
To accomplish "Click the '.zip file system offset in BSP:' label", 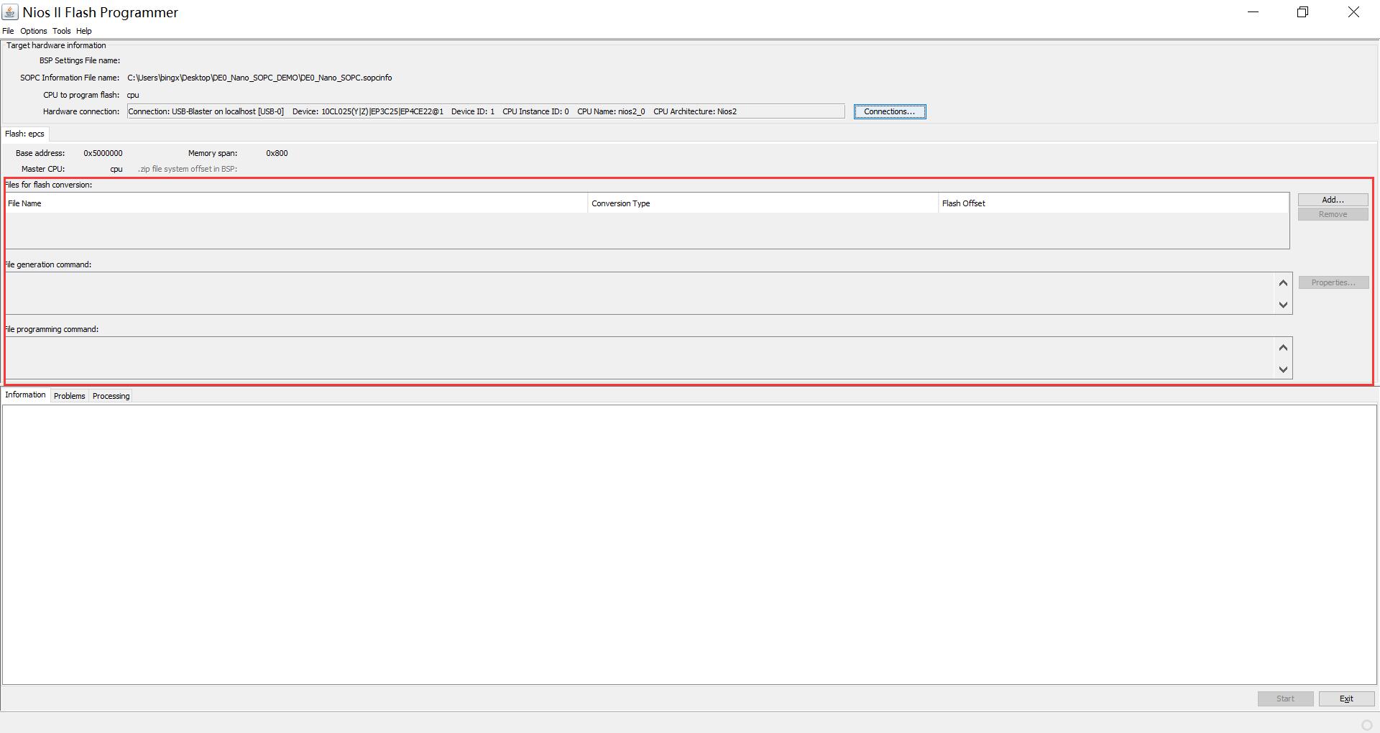I will point(188,169).
